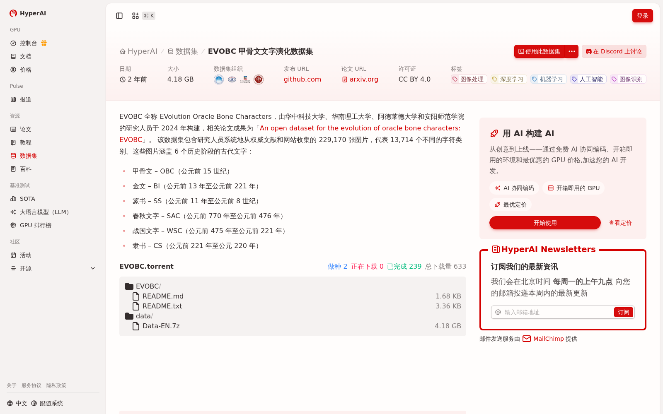Image resolution: width=663 pixels, height=414 pixels.
Task: Click CC BY 4.0 license text
Action: pos(414,79)
